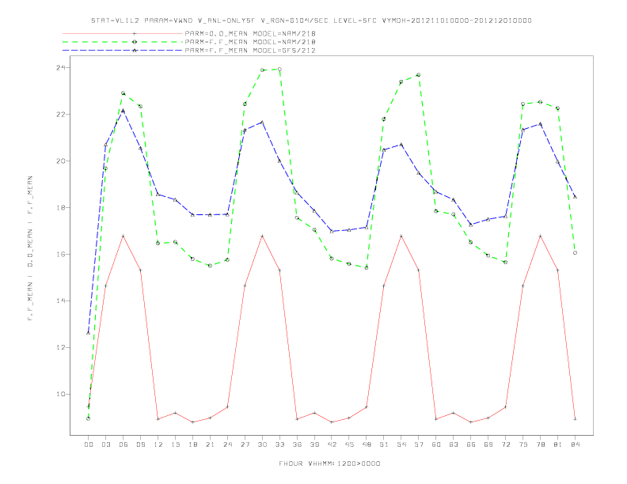
Task: Click x-axis tick label 66
Action: tap(471, 444)
